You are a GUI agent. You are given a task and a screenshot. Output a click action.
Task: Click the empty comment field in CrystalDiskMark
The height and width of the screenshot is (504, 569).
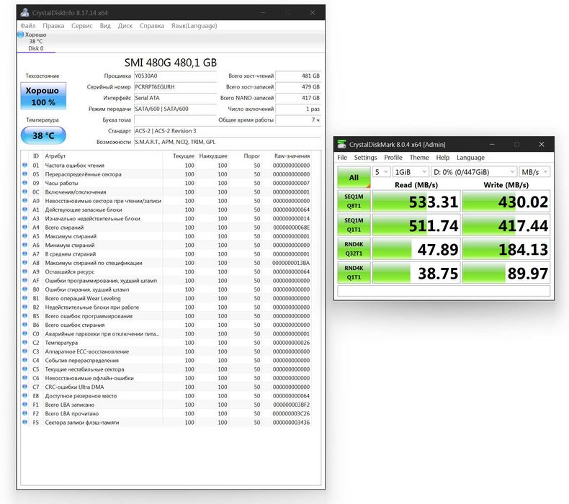tap(444, 291)
